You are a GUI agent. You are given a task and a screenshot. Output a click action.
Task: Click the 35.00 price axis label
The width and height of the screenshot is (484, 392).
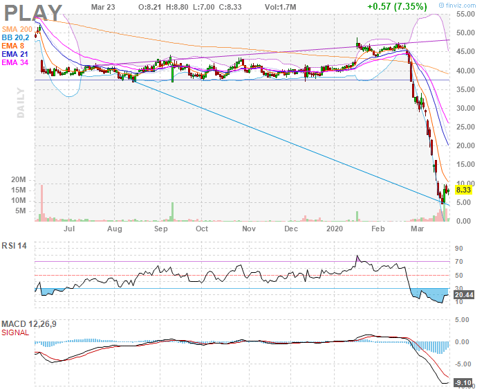point(465,89)
